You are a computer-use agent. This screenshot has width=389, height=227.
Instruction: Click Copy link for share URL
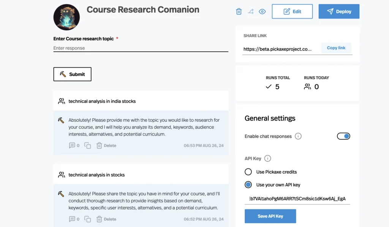[336, 48]
